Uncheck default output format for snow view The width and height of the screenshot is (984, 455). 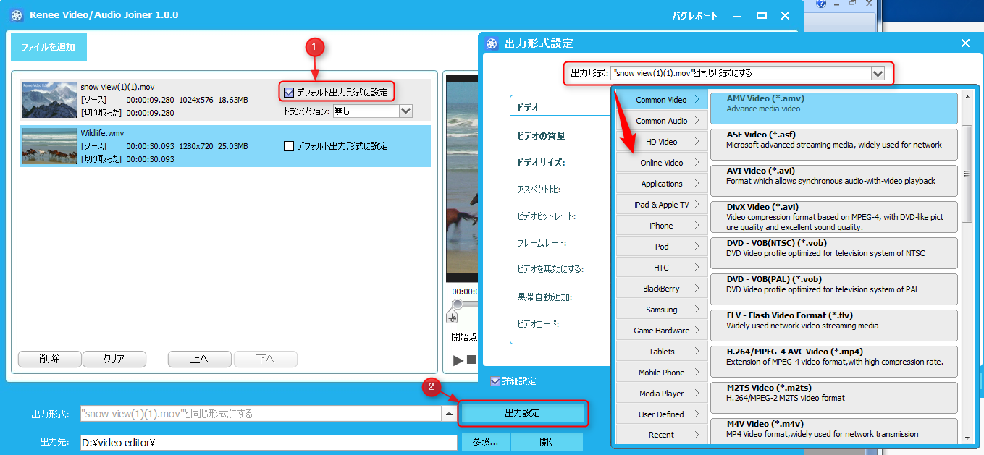pyautogui.click(x=289, y=92)
